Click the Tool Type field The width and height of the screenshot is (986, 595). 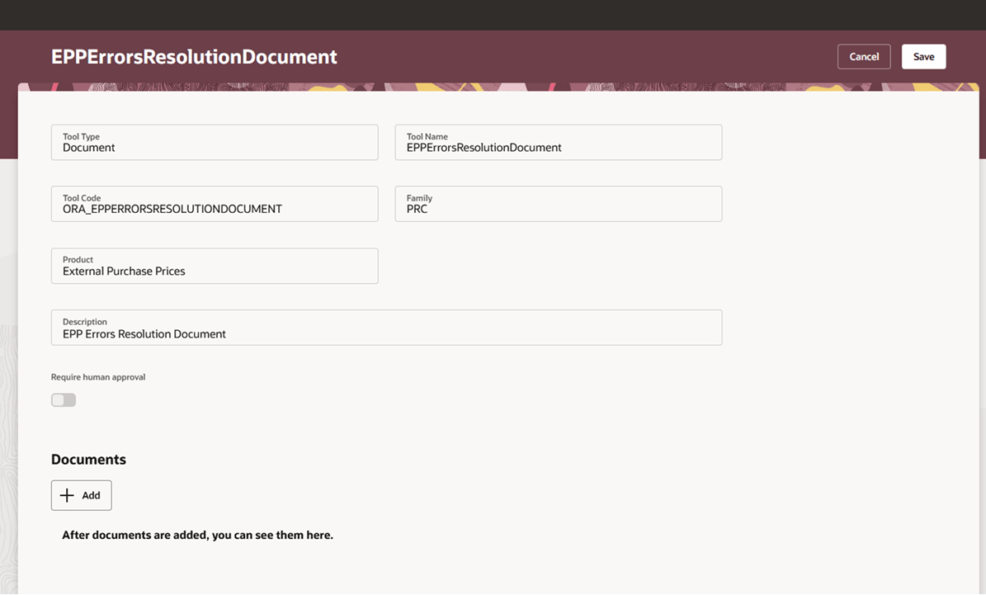tap(215, 142)
